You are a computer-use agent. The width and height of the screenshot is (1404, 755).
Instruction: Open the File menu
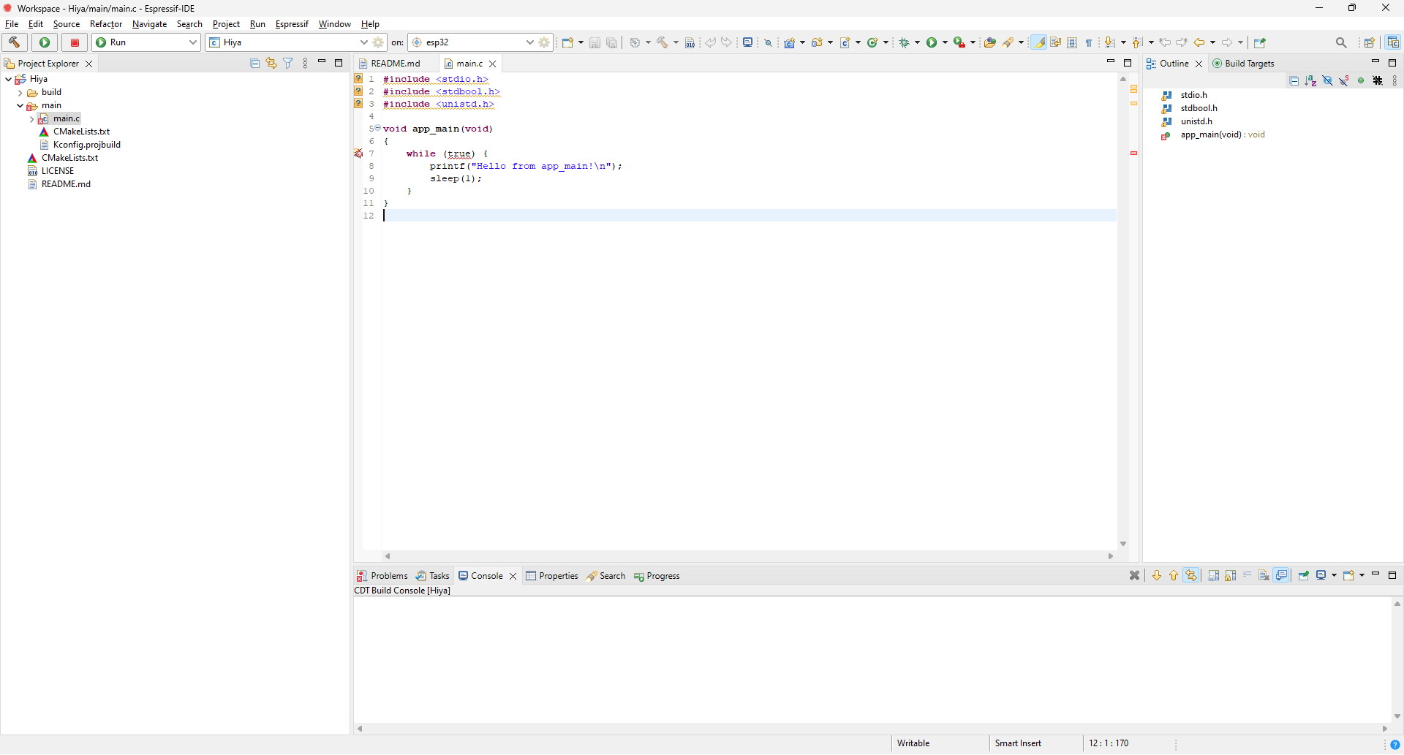12,24
